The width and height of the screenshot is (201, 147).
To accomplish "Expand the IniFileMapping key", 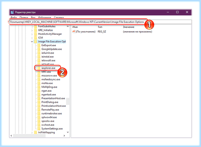I will (32, 133).
